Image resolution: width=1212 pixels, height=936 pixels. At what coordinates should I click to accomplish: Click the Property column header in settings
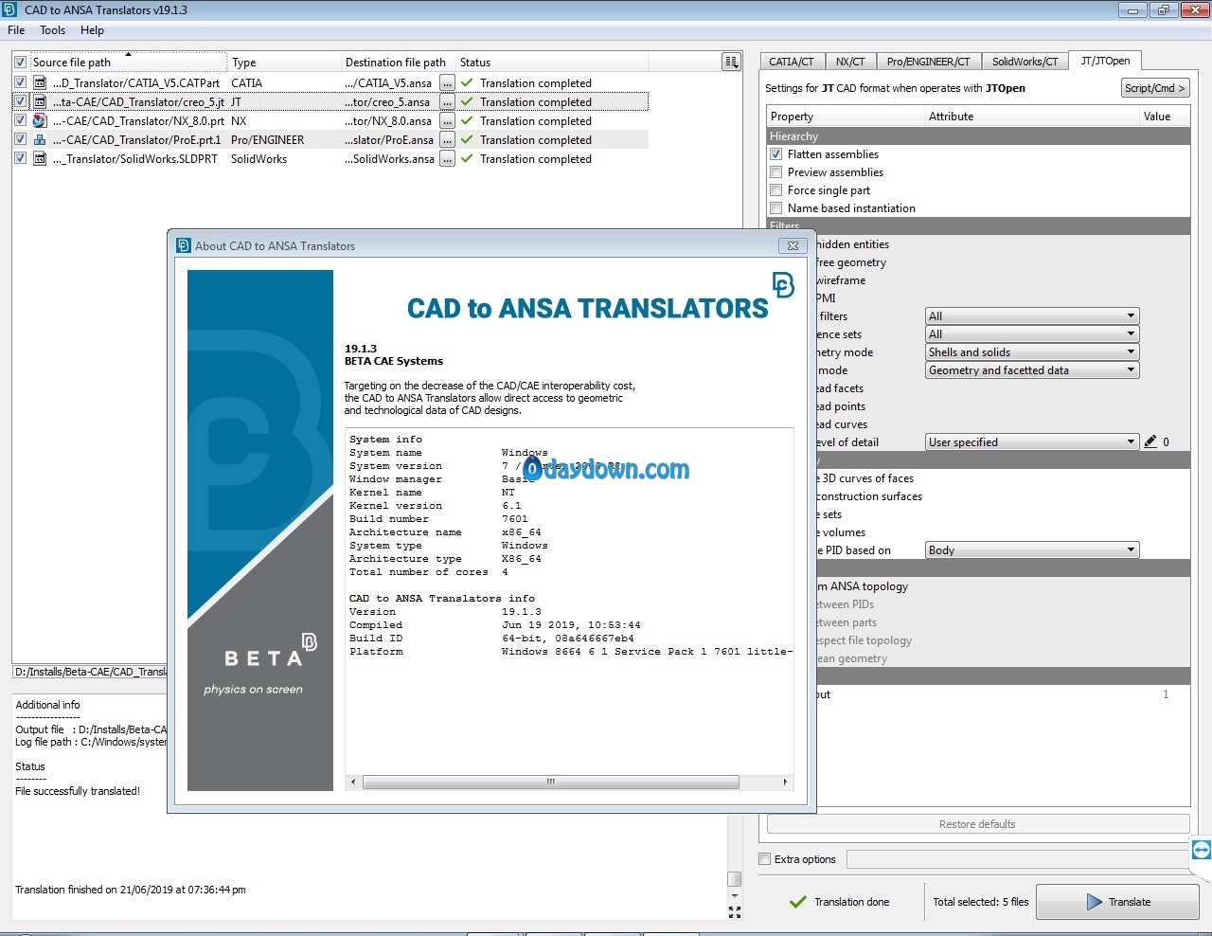pyautogui.click(x=846, y=117)
